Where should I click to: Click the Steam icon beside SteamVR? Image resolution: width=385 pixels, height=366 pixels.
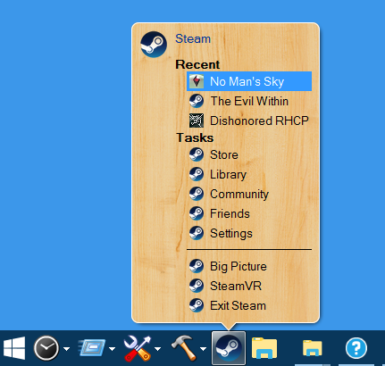(197, 286)
